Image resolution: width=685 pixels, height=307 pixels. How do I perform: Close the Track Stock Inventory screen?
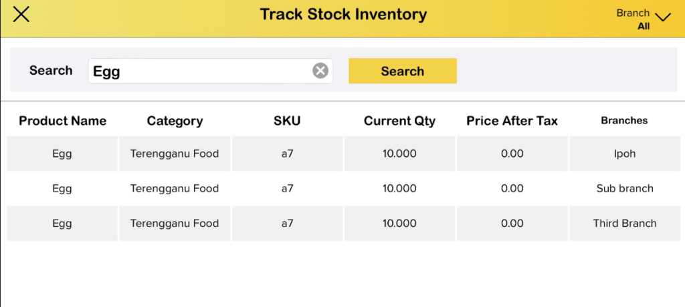[x=21, y=14]
